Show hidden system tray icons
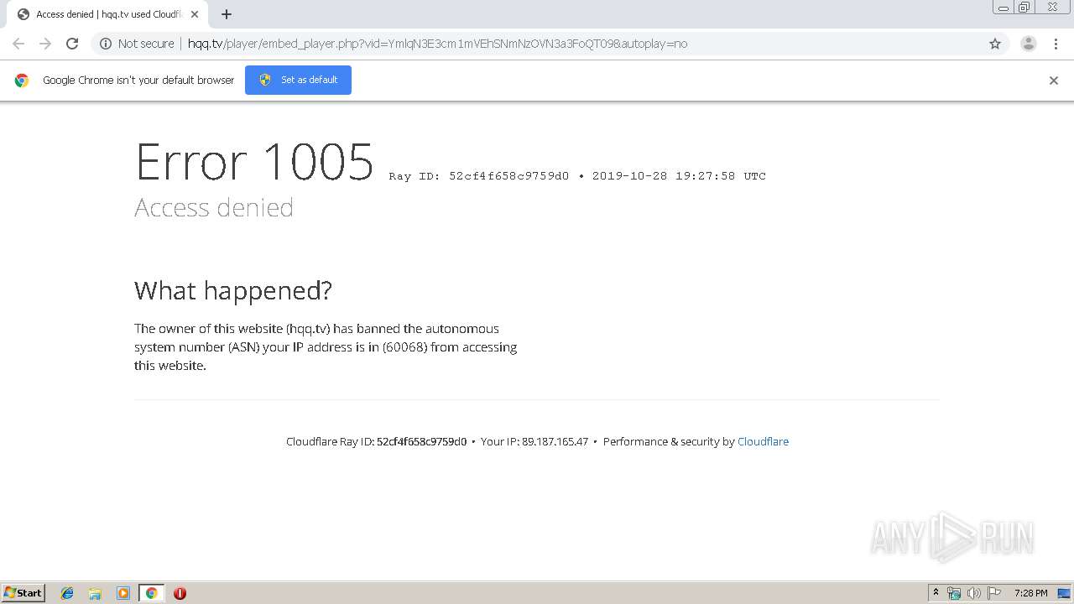Screen dimensions: 1074x604 pos(936,593)
